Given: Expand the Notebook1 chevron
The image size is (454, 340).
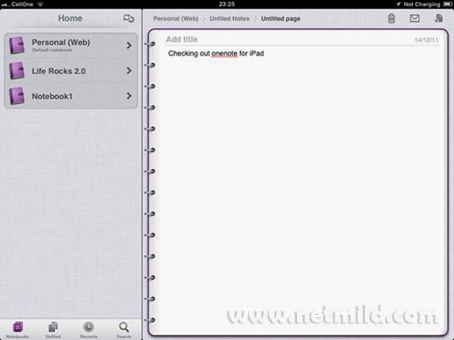Looking at the screenshot, I should click(x=129, y=96).
